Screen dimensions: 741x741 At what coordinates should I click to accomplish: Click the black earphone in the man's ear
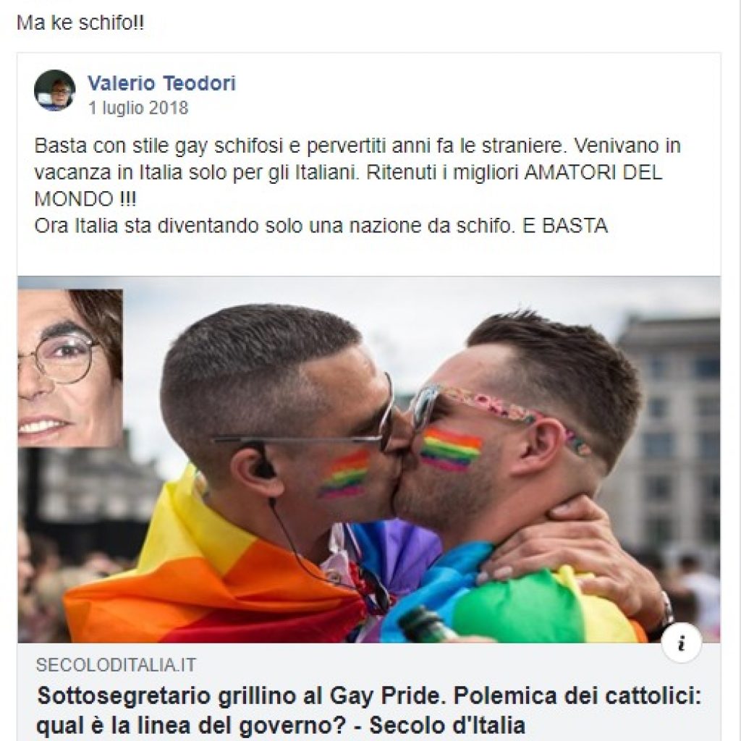click(x=263, y=464)
